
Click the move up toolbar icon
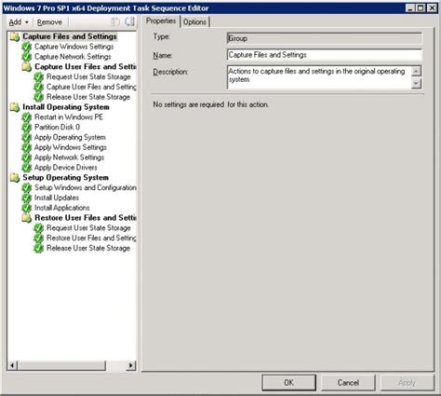pyautogui.click(x=115, y=21)
